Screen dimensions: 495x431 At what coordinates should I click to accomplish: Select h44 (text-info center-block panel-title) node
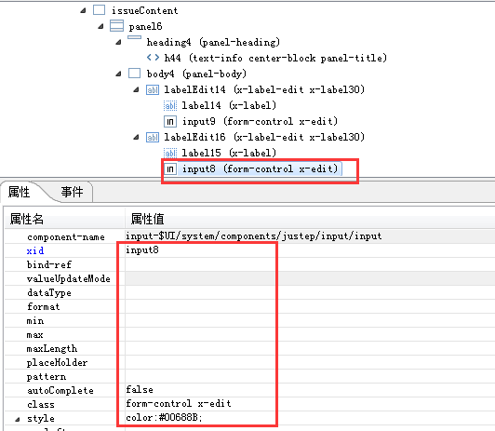point(275,58)
